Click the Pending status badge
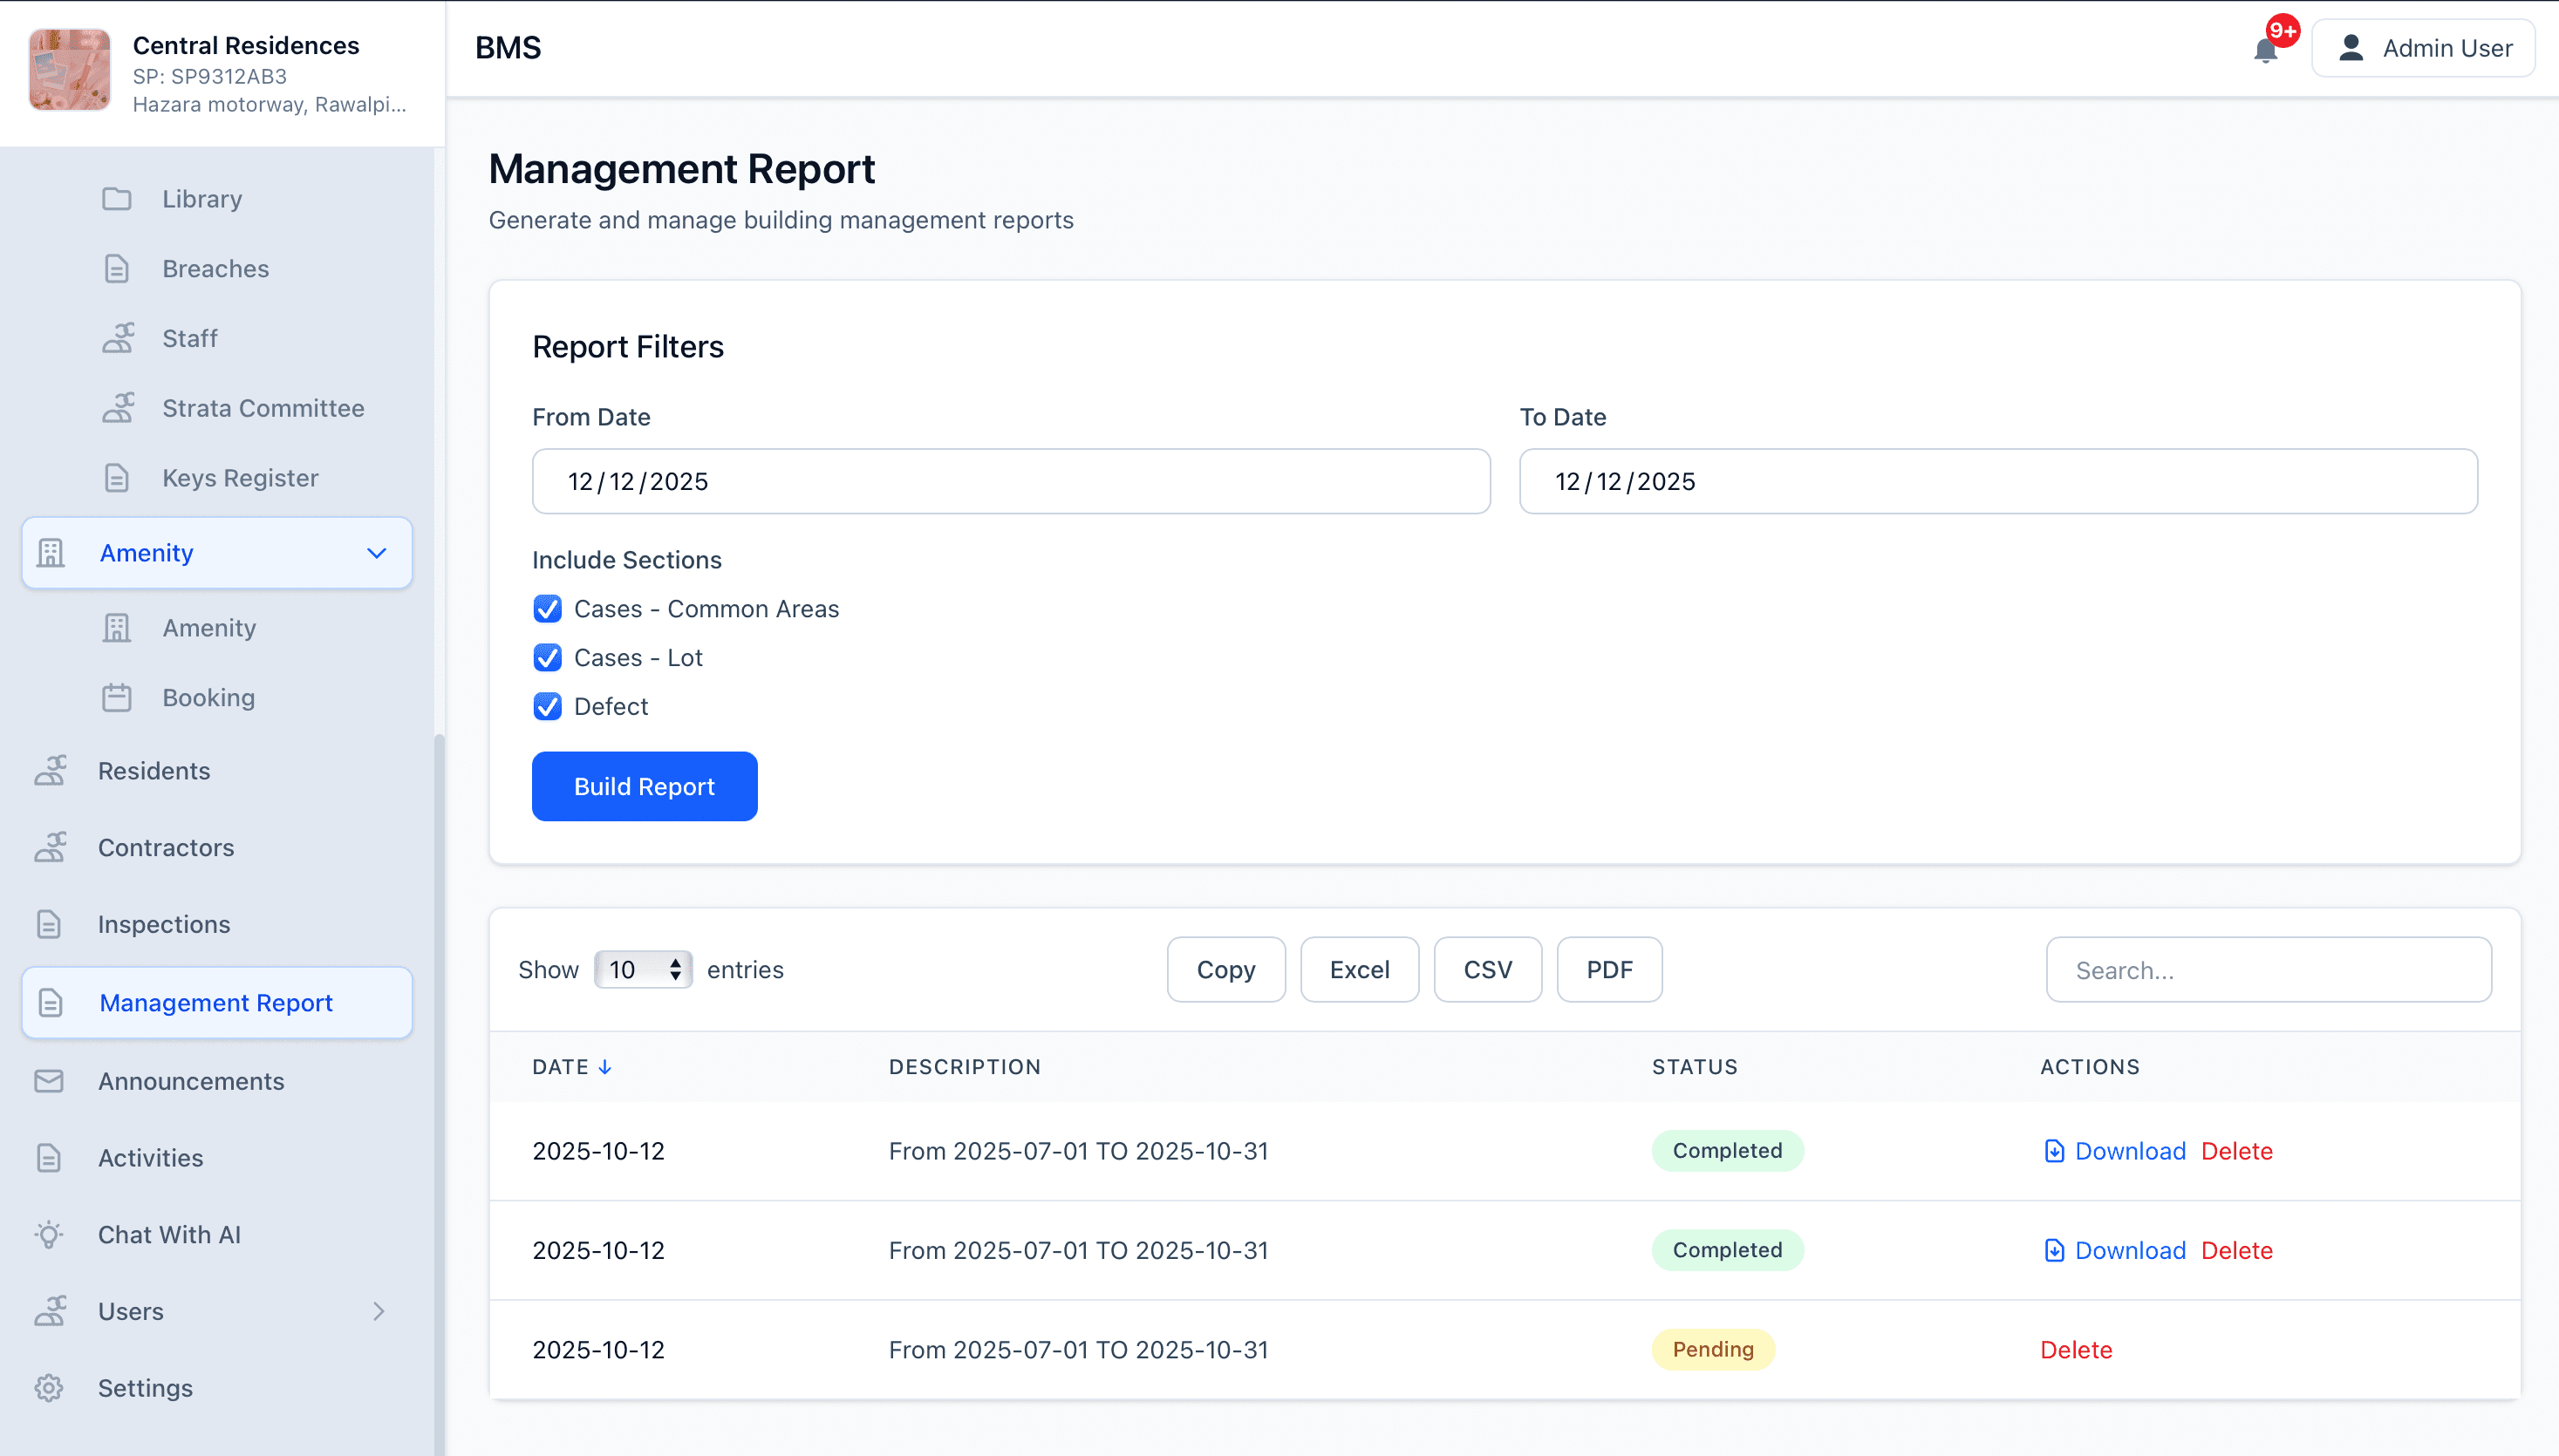This screenshot has height=1456, width=2559. tap(1713, 1350)
